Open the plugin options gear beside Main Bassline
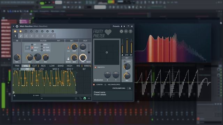 [17, 26]
